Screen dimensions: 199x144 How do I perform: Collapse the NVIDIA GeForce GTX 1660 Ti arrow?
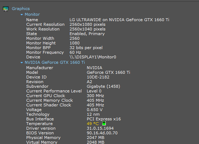[22, 62]
